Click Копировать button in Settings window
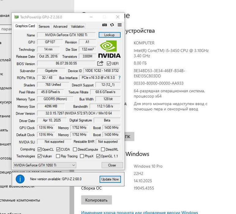This screenshot has width=236, height=214. click(x=96, y=200)
